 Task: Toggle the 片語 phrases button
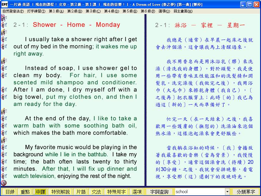tap(80, 192)
